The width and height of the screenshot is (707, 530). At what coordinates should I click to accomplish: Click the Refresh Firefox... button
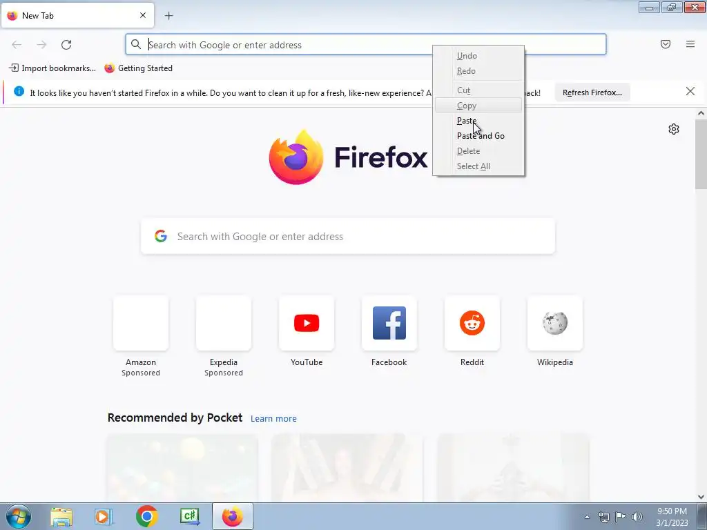click(592, 92)
